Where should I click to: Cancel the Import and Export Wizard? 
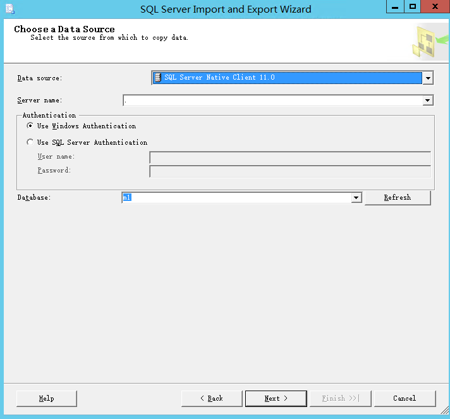(404, 398)
